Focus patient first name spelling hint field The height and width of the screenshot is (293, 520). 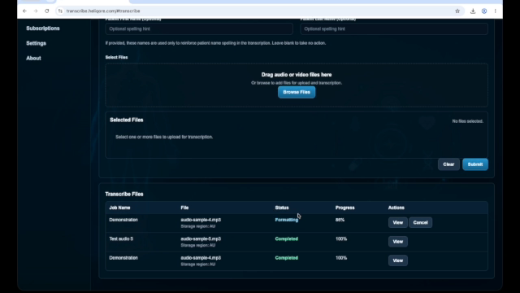click(199, 29)
